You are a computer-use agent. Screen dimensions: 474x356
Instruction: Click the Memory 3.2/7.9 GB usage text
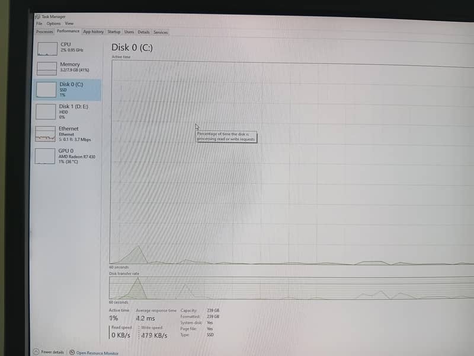pyautogui.click(x=75, y=70)
